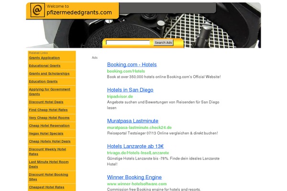
Task: Open the Muratpasa Lastminute ad title
Action: (x=132, y=121)
